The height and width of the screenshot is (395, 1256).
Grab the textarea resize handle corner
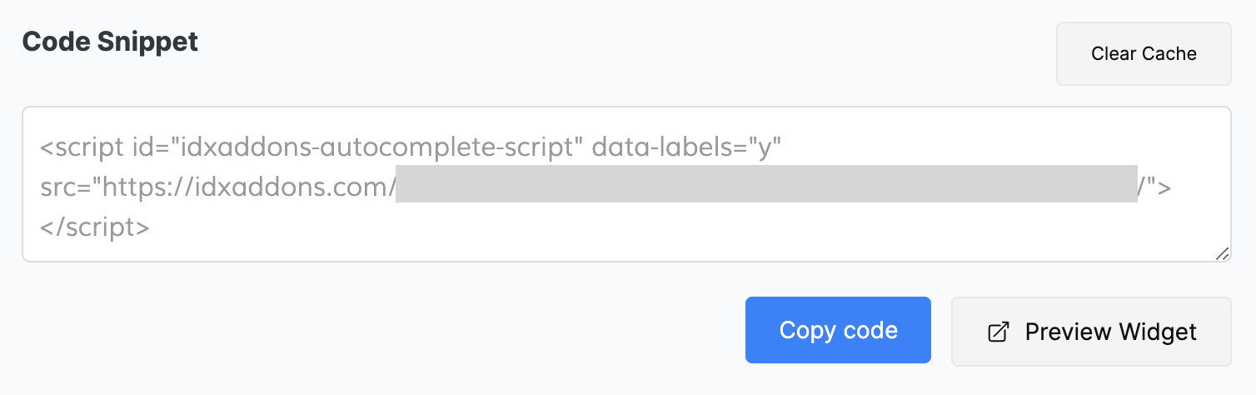(x=1222, y=253)
